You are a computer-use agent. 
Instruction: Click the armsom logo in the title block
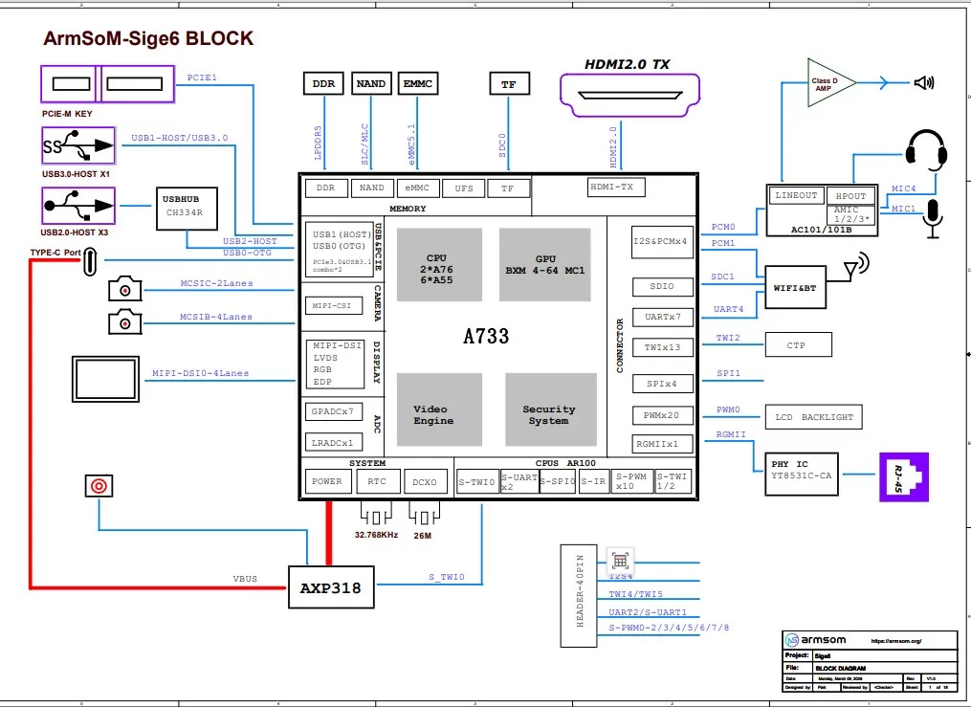803,638
